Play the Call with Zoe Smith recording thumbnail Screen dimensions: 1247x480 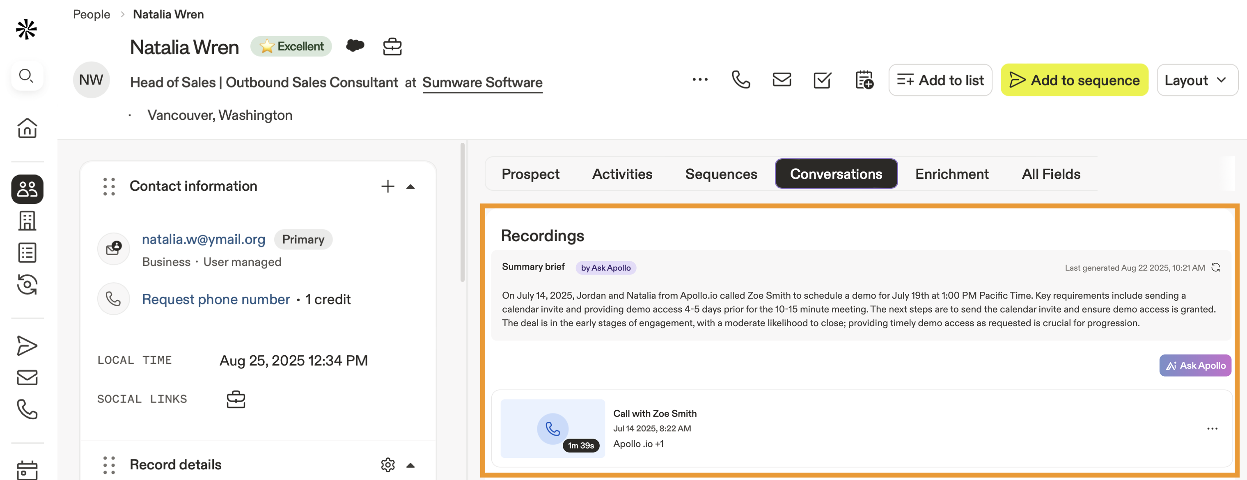pyautogui.click(x=552, y=428)
